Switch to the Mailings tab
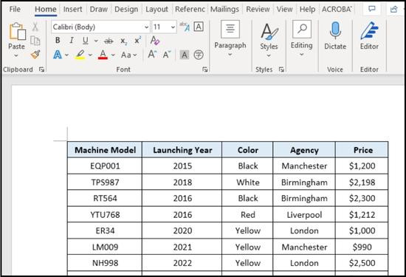Viewport: 406px width, 277px height. [224, 10]
